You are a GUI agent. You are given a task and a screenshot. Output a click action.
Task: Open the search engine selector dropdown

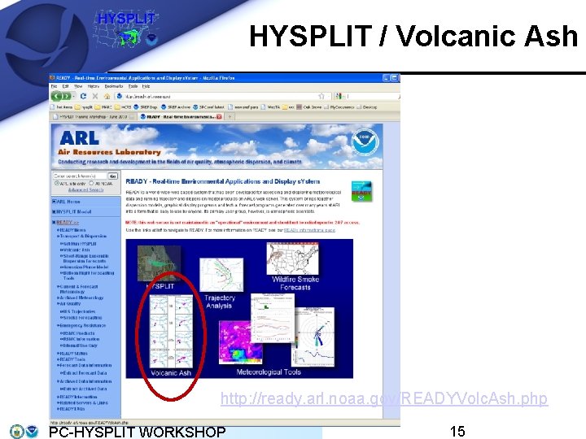(x=339, y=96)
